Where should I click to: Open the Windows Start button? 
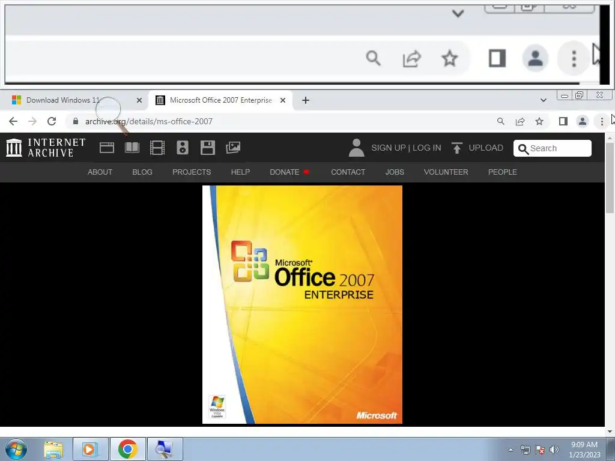[x=16, y=449]
